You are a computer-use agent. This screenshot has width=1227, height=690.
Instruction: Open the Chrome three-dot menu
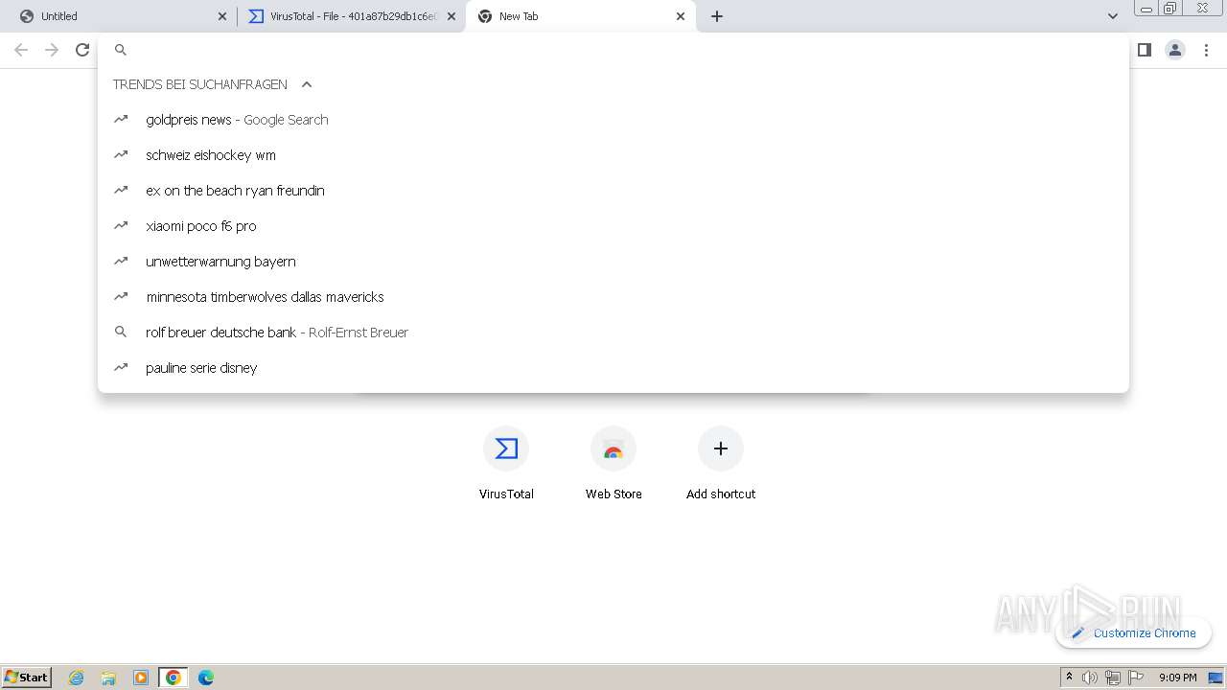[x=1207, y=50]
